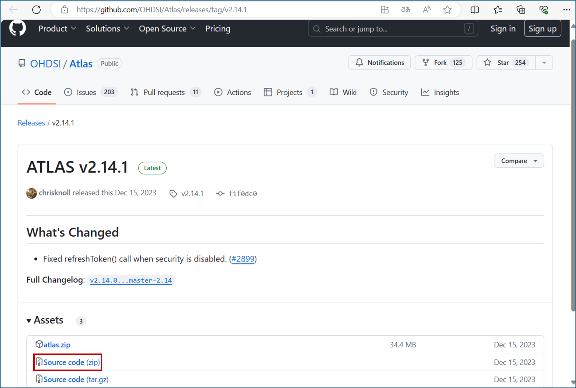
Task: Open the apps grid icon in address bar
Action: click(385, 10)
